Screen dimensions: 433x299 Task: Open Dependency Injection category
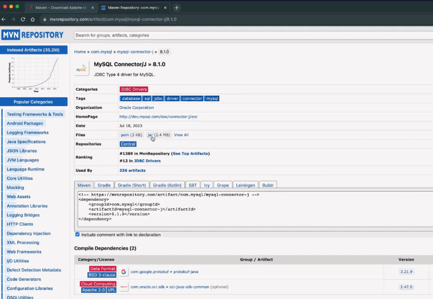pyautogui.click(x=29, y=233)
